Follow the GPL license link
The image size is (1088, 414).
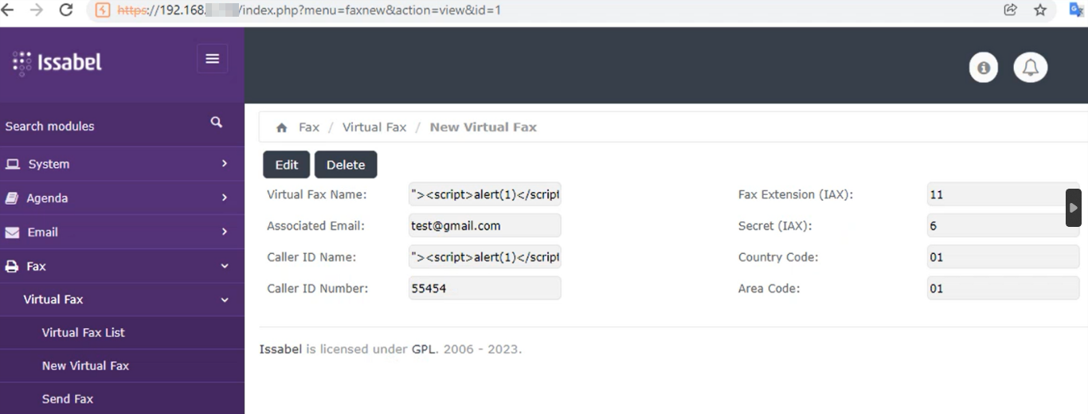[x=424, y=349]
